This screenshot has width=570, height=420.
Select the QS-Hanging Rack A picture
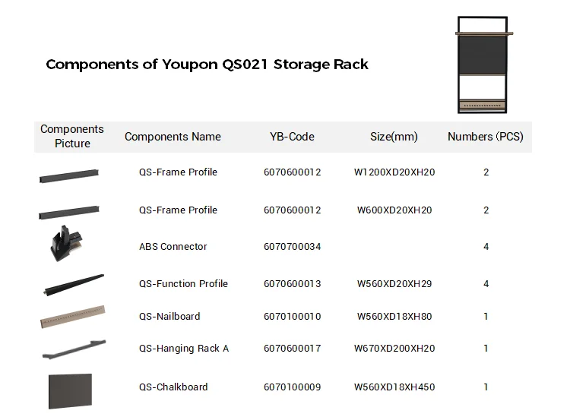(x=73, y=350)
